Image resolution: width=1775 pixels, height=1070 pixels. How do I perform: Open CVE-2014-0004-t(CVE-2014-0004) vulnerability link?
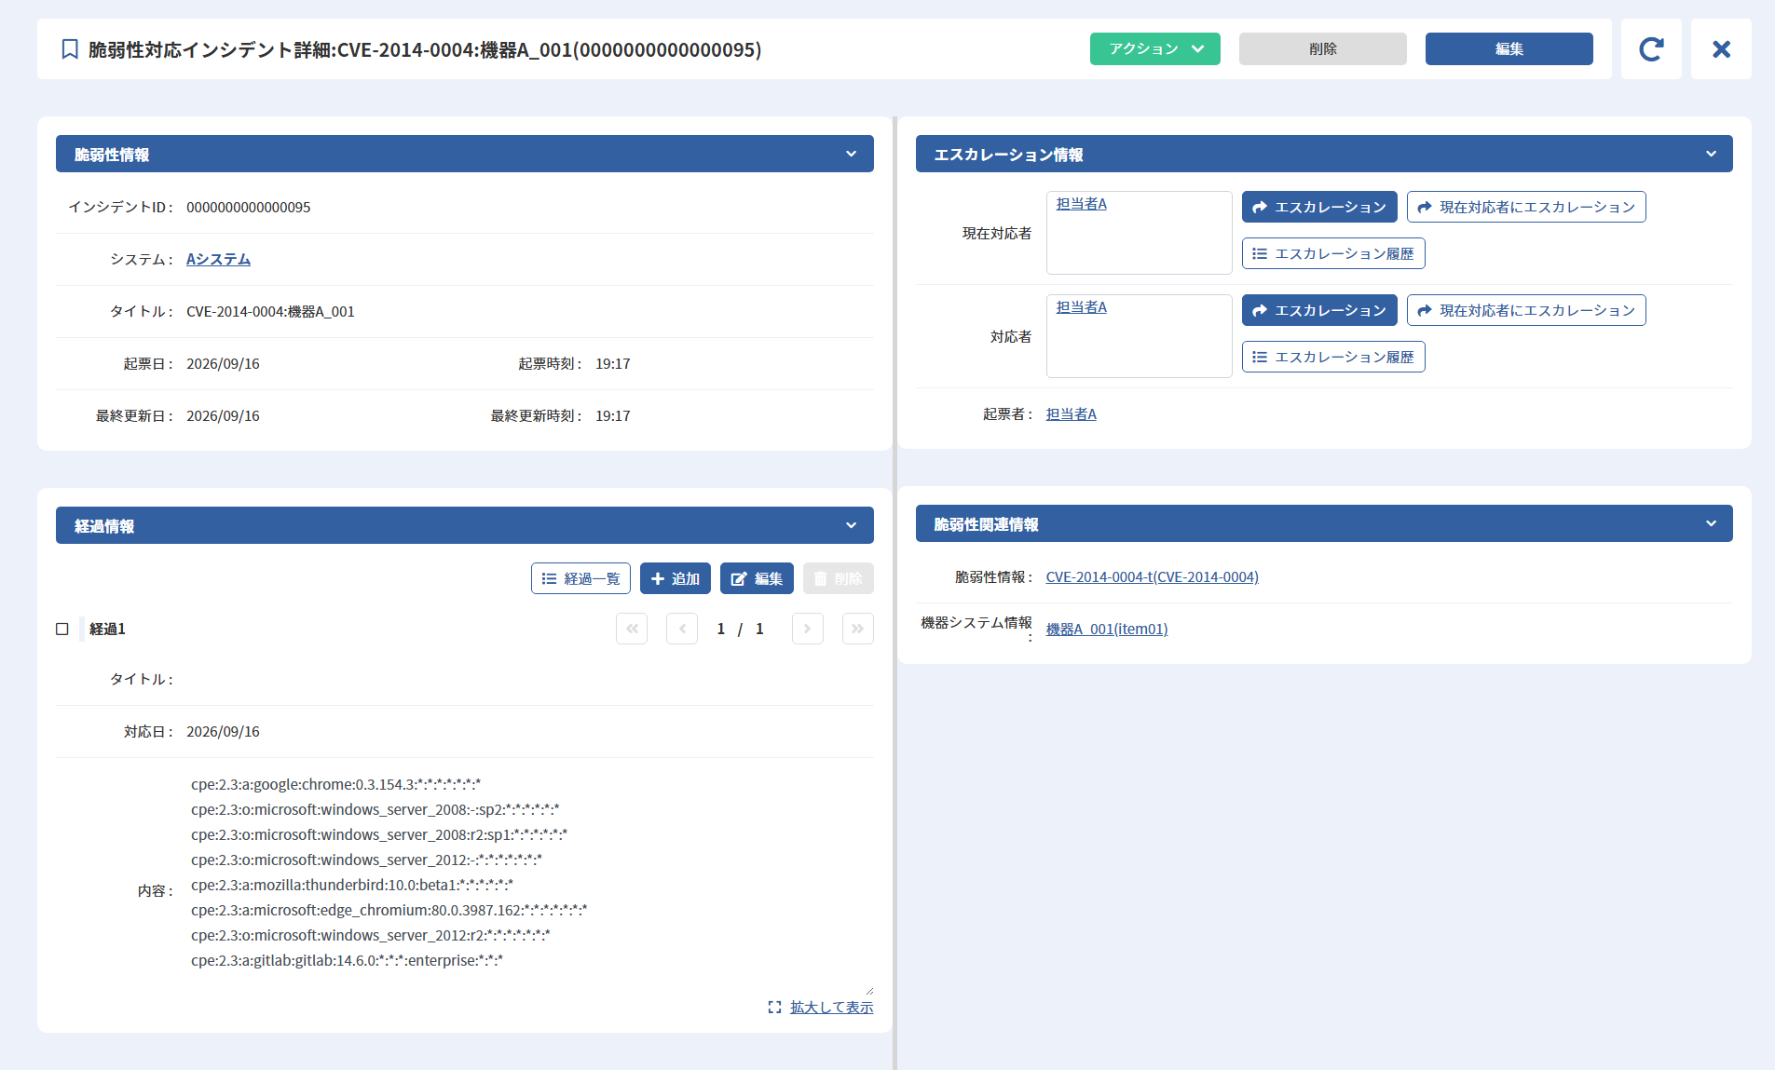click(x=1152, y=577)
